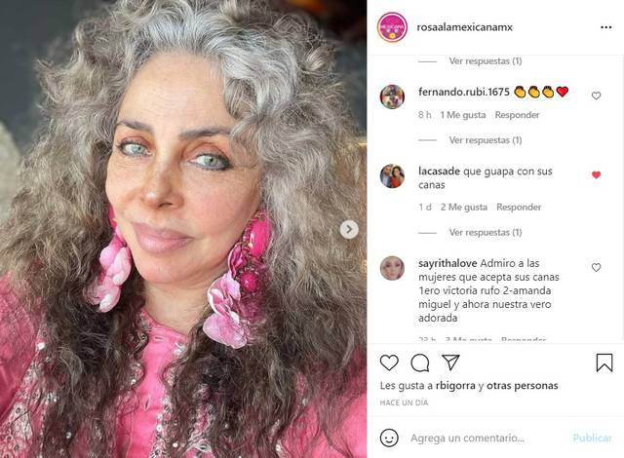Reply to lacasade's comment with Responder
This screenshot has height=458, width=624.
click(519, 208)
